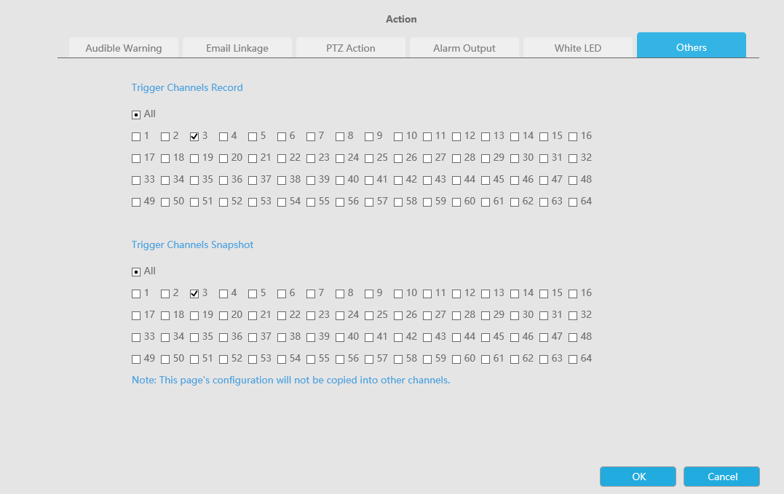Enable channel 30 in Trigger Channels Snapshot
This screenshot has width=784, height=494.
pyautogui.click(x=515, y=316)
